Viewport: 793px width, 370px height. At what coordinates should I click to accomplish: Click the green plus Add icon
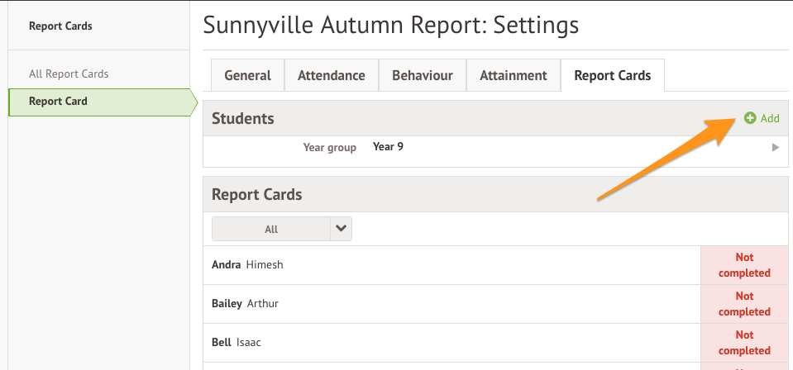pos(750,118)
